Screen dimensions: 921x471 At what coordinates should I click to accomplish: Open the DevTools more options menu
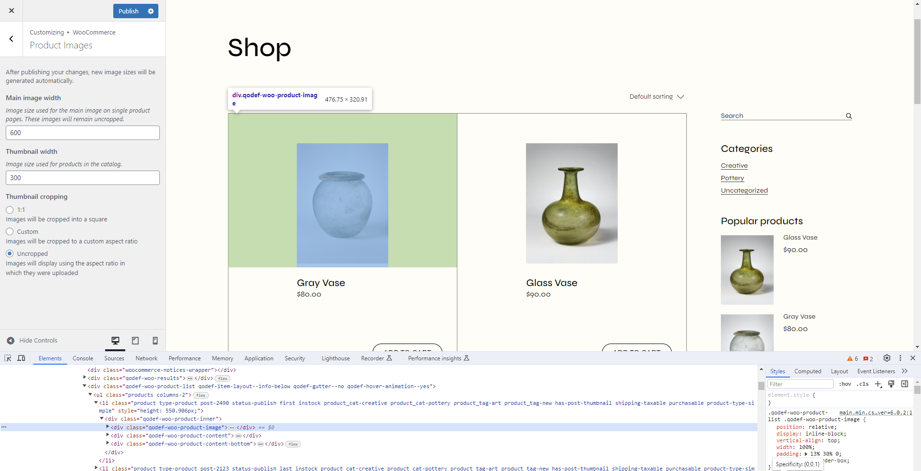pyautogui.click(x=900, y=358)
